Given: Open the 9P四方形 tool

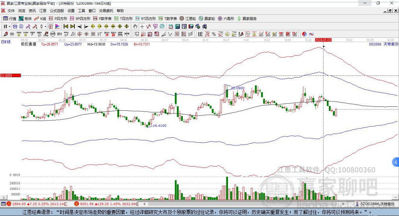Looking at the screenshot, I should pyautogui.click(x=80, y=19).
